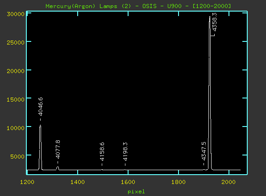The height and width of the screenshot is (196, 266).
Task: Click the pixel x-axis label
Action: click(x=136, y=192)
